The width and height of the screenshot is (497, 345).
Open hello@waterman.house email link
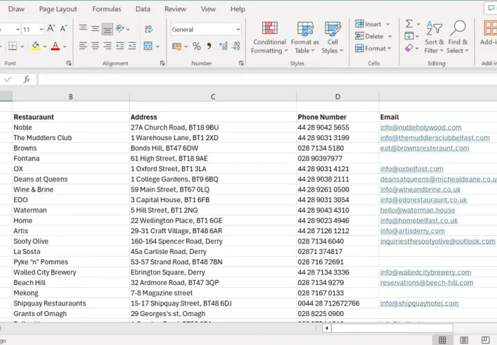[x=418, y=210]
